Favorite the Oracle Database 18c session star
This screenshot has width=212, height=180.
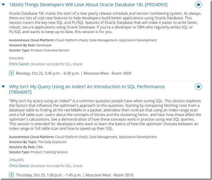(199, 5)
